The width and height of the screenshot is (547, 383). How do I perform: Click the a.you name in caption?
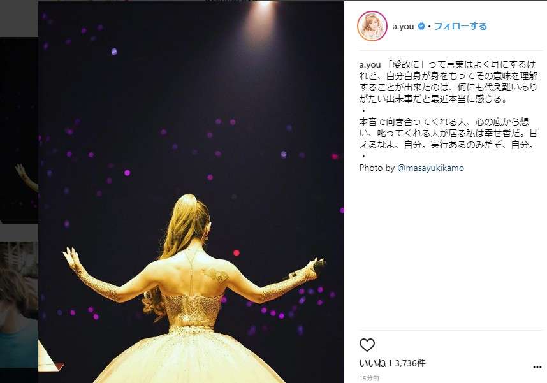[370, 65]
